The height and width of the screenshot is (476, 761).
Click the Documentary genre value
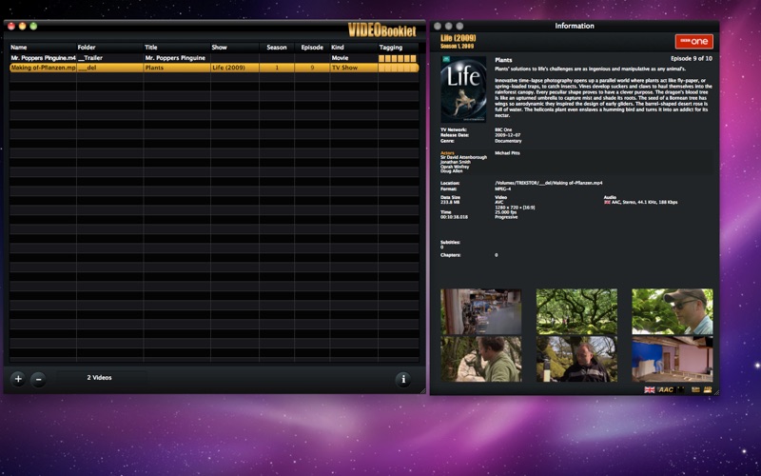click(508, 141)
